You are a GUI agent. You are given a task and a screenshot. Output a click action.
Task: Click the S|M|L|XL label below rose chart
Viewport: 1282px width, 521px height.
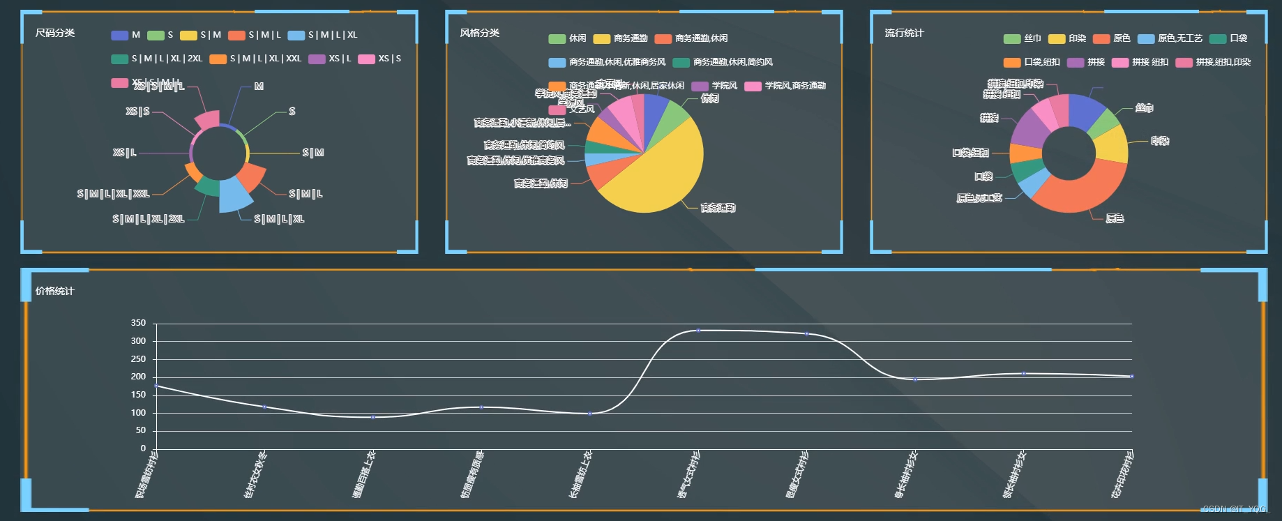point(279,219)
